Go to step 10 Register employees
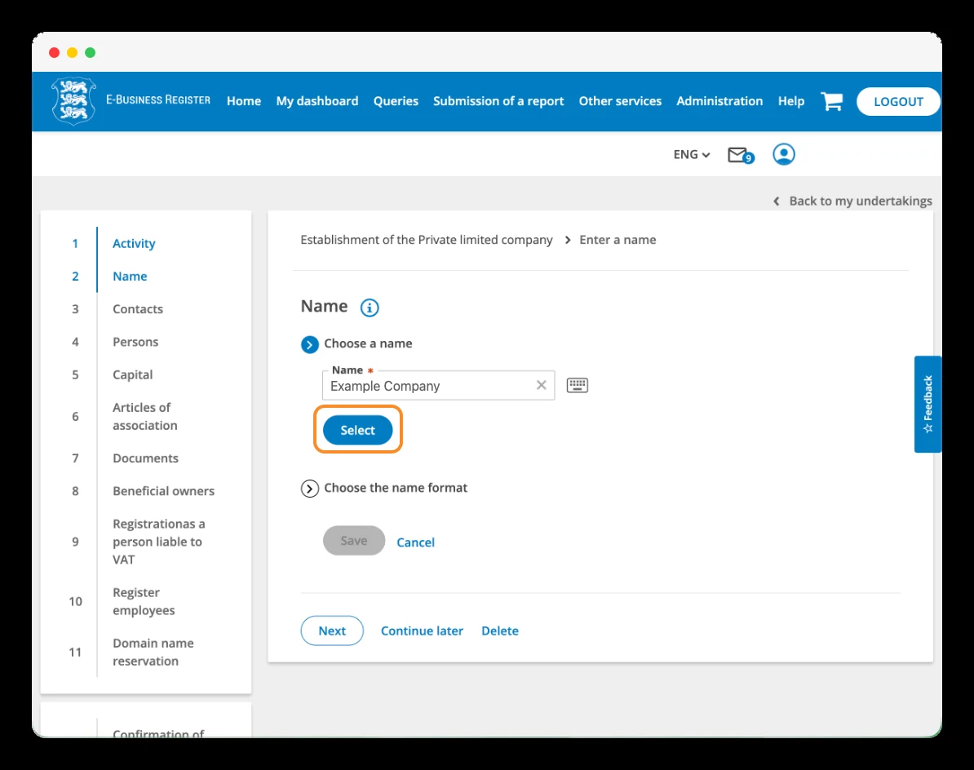Viewport: 974px width, 770px height. [x=144, y=602]
